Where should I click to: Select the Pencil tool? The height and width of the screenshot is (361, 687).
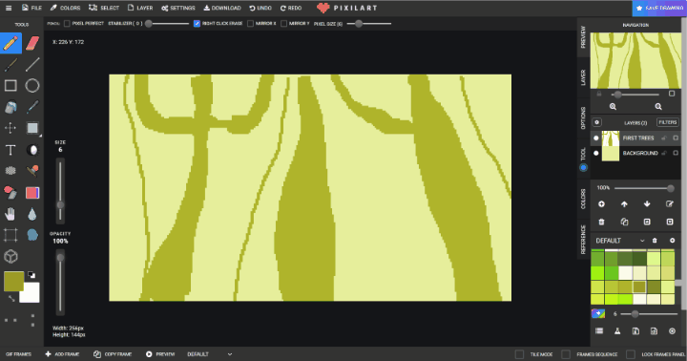[10, 43]
